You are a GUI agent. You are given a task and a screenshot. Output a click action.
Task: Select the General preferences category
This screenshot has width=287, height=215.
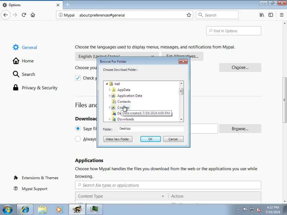(25, 47)
